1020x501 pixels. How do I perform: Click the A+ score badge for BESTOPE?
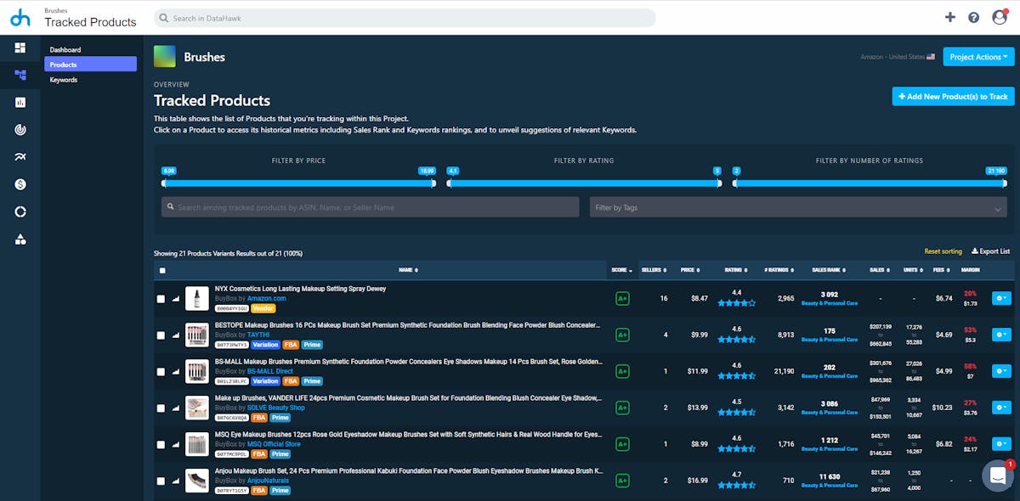pyautogui.click(x=622, y=335)
